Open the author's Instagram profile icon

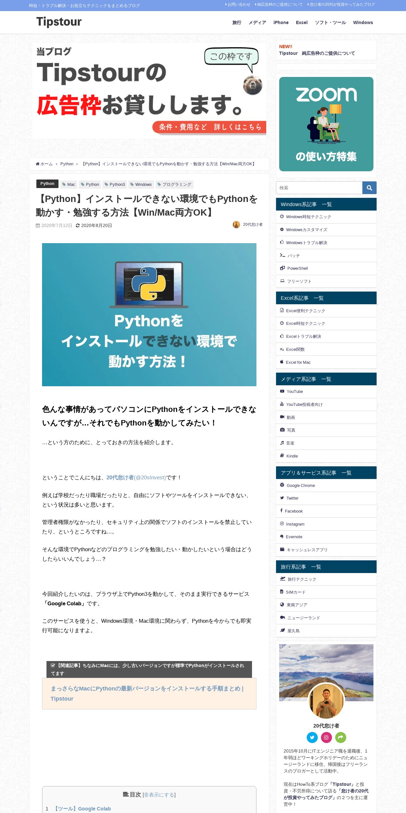pos(326,737)
